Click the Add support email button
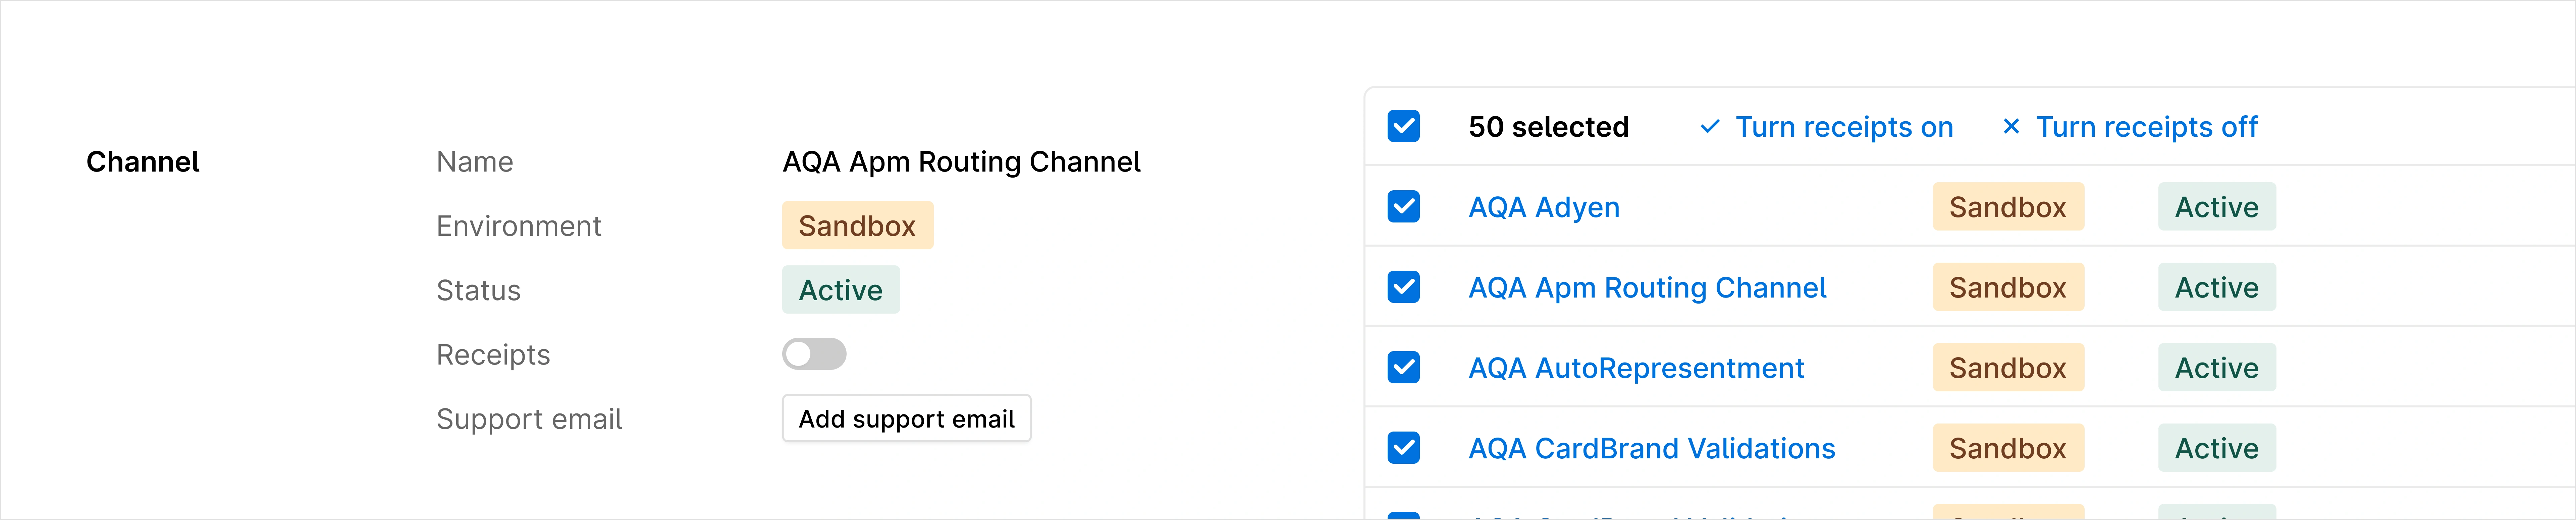This screenshot has width=2576, height=520. click(x=906, y=418)
